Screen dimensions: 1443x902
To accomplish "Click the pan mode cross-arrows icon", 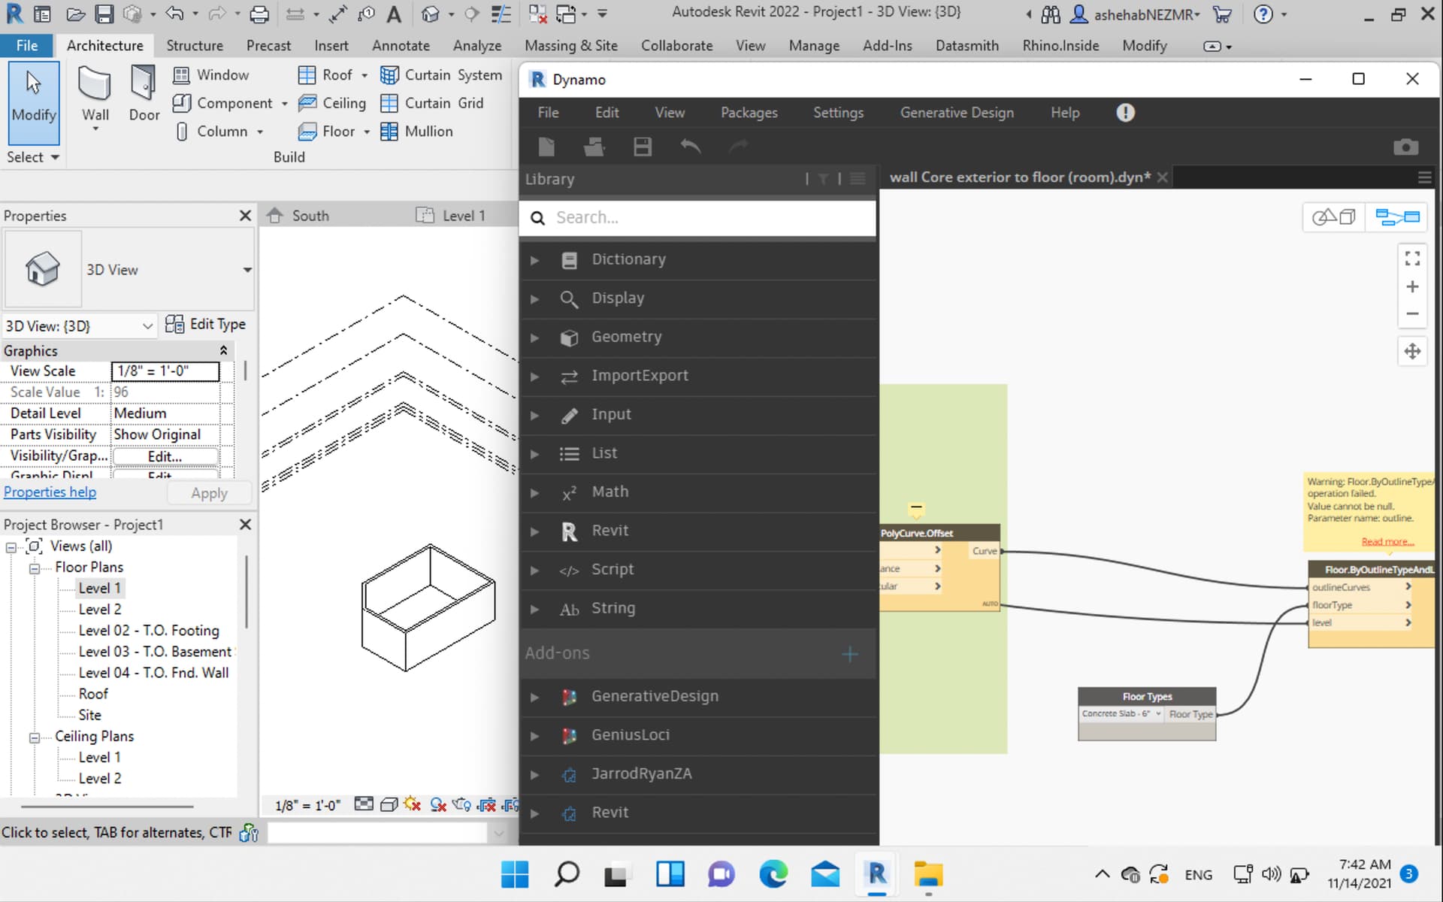I will [x=1412, y=351].
